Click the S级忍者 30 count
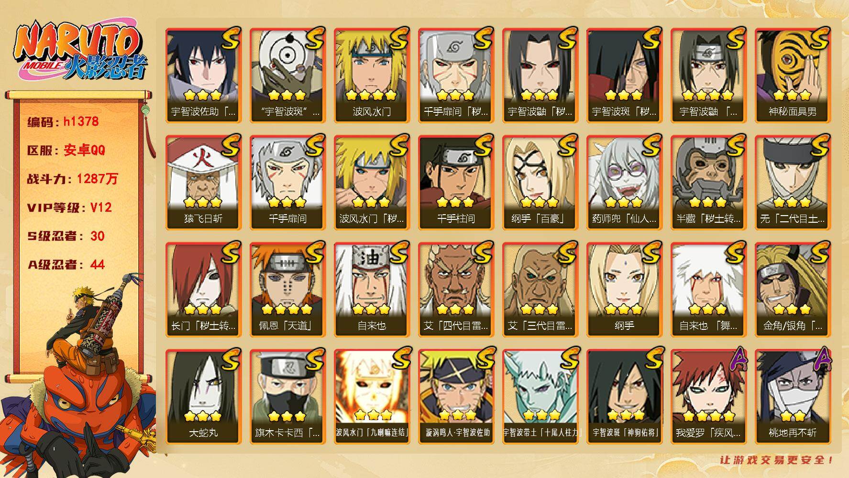The image size is (849, 478). pyautogui.click(x=66, y=236)
